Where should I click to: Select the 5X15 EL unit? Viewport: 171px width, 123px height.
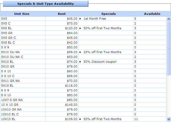(7, 86)
